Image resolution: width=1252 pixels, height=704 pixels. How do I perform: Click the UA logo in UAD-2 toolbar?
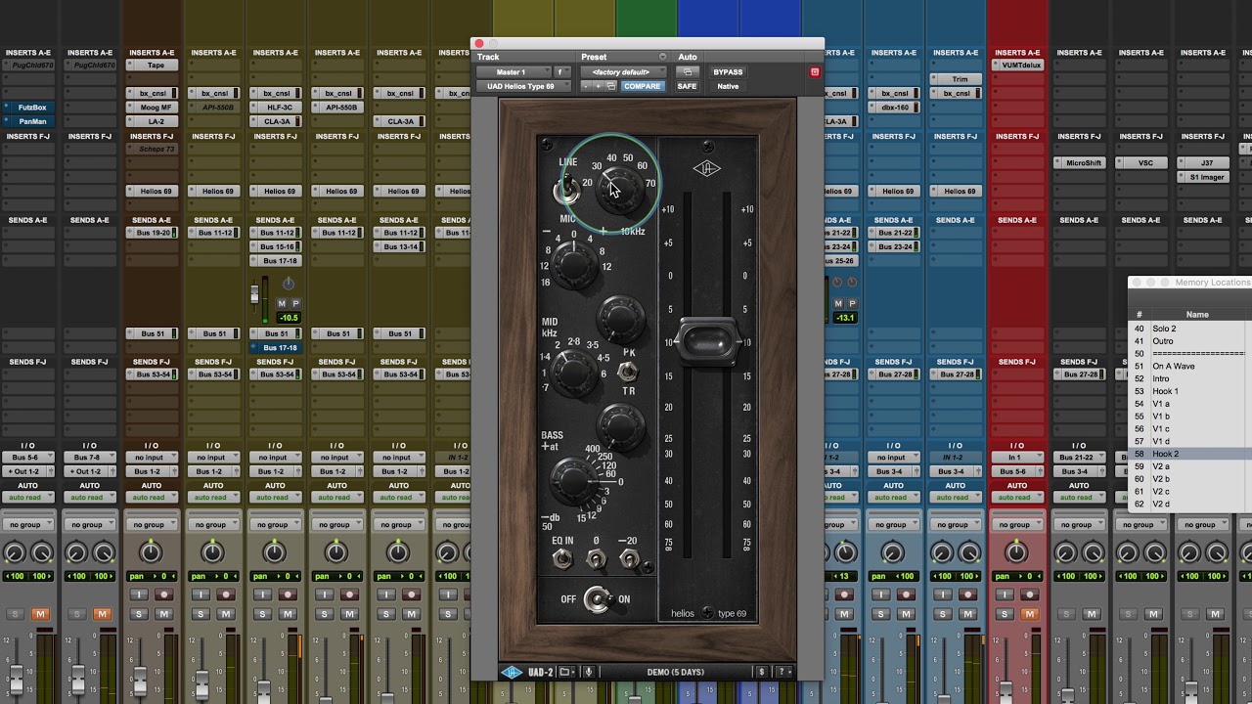(512, 672)
